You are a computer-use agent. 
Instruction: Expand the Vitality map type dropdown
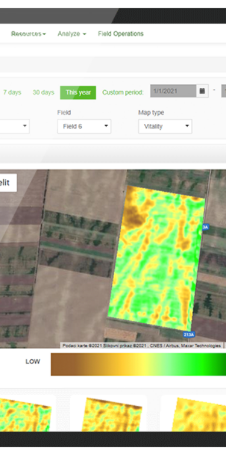[x=165, y=126]
